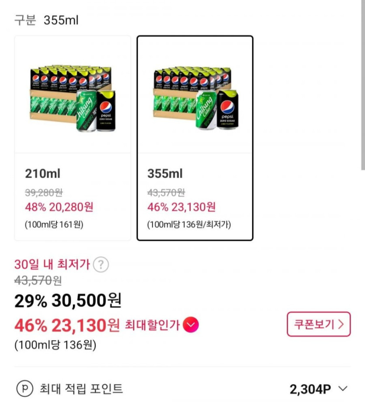Image resolution: width=365 pixels, height=407 pixels.
Task: Click the circled P points icon
Action: click(24, 389)
